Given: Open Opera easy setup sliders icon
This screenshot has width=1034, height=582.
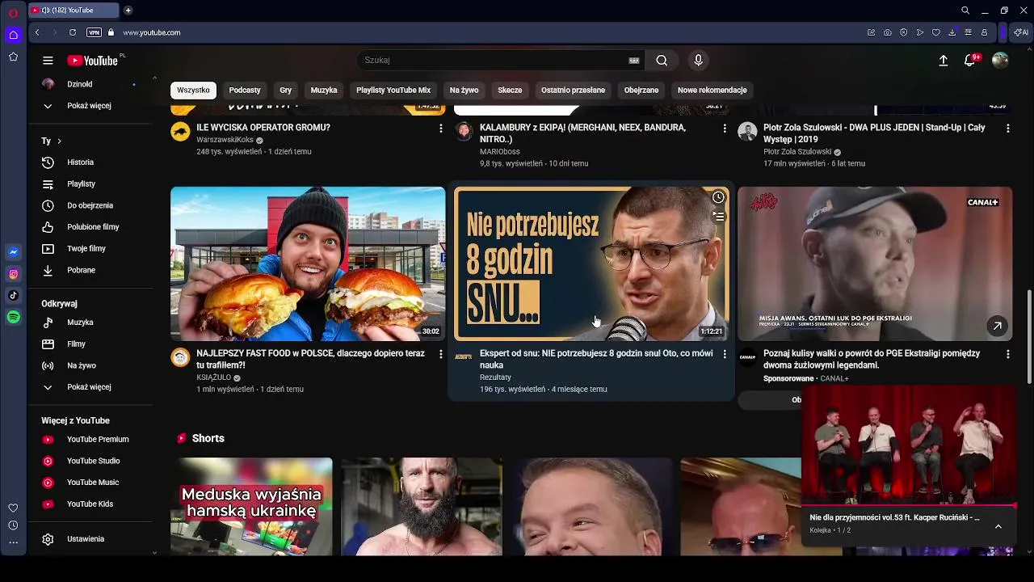Looking at the screenshot, I should click(968, 32).
